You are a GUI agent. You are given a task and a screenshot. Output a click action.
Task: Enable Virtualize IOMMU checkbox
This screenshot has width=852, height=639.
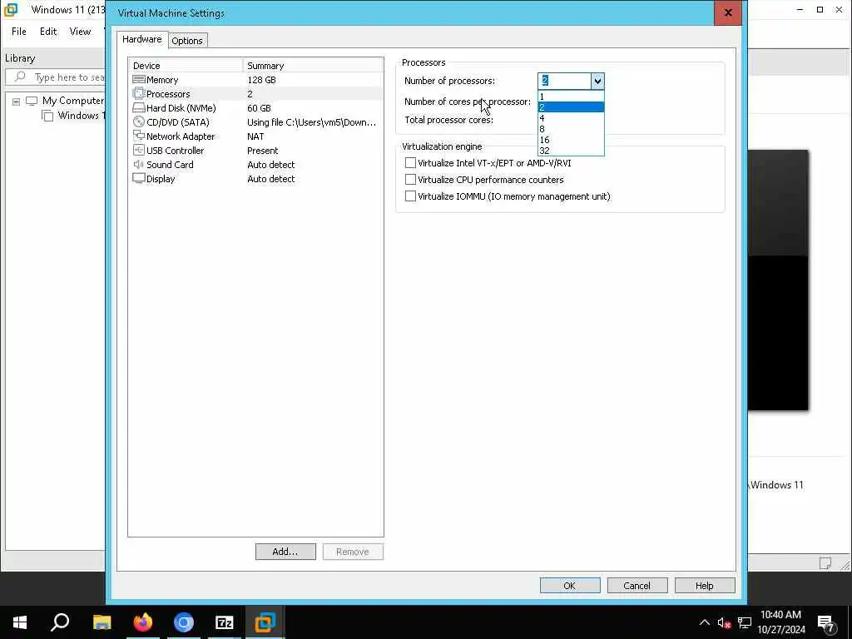(x=411, y=196)
